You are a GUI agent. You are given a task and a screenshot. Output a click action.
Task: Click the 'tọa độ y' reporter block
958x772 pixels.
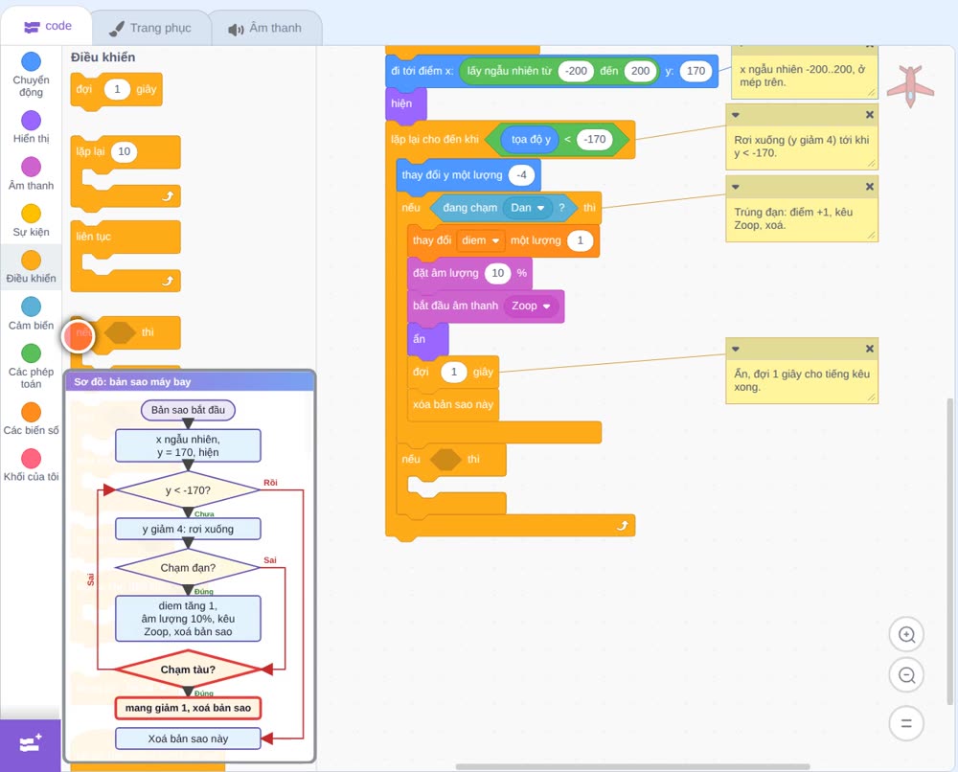(x=531, y=139)
